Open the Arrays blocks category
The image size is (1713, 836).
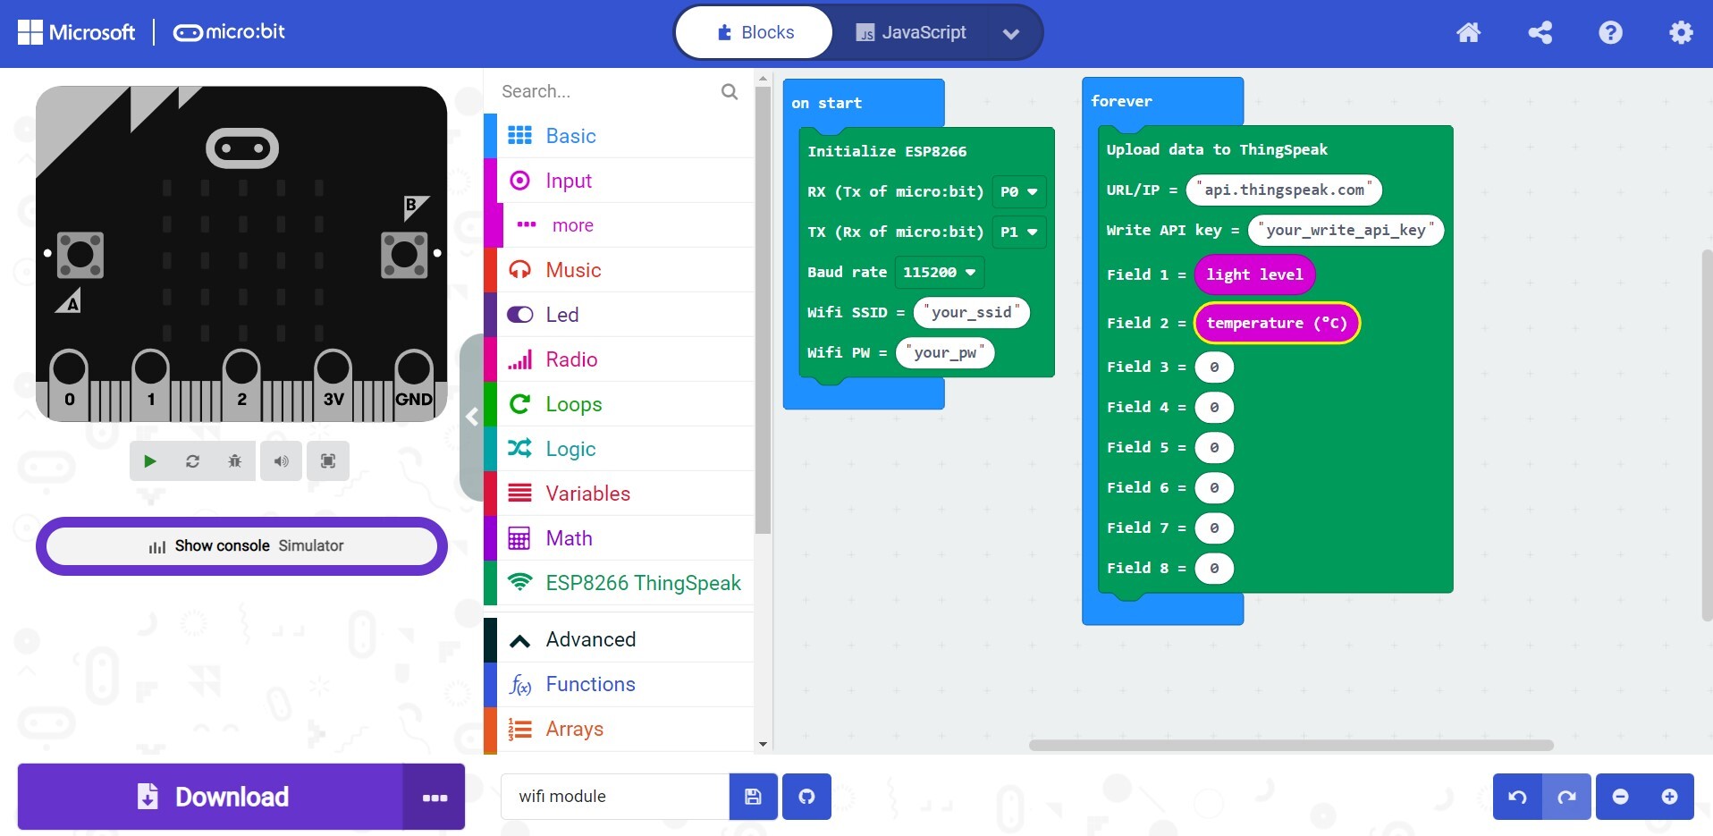[x=619, y=729]
